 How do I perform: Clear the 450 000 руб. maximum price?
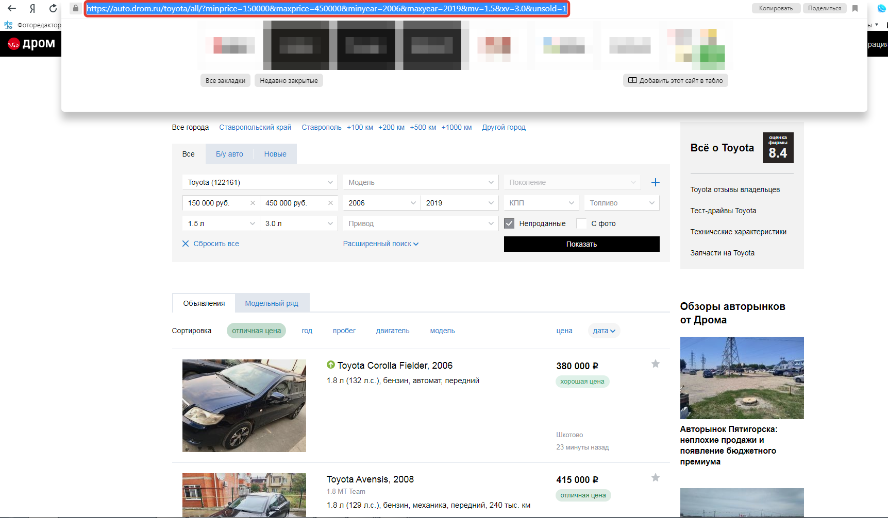click(330, 203)
